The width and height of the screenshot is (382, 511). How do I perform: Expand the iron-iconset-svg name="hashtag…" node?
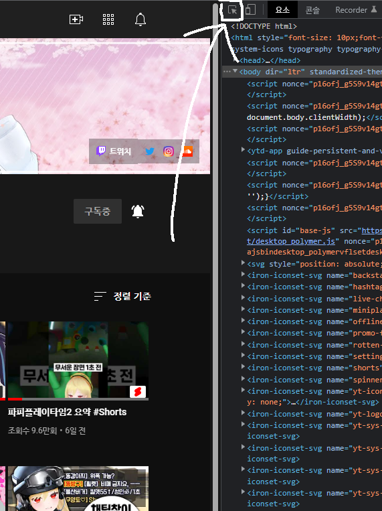(243, 285)
